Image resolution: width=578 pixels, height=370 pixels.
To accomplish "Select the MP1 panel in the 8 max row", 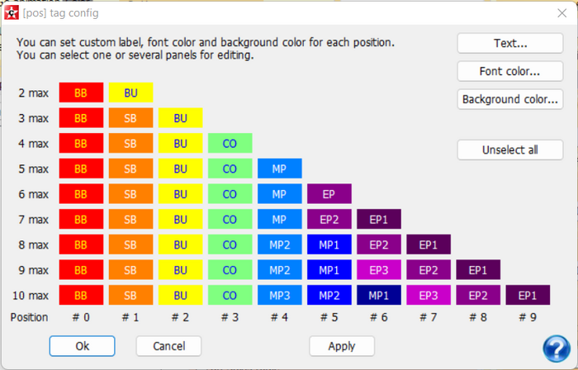I will [x=329, y=244].
